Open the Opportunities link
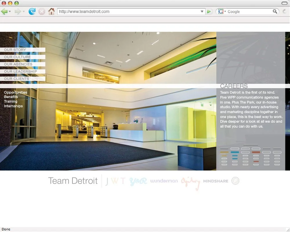The width and height of the screenshot is (290, 232). click(x=16, y=92)
